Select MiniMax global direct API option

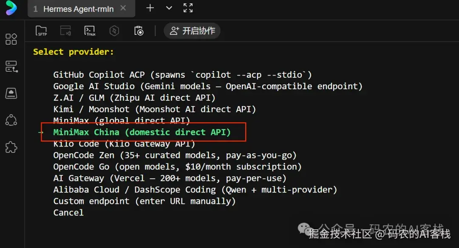(122, 120)
